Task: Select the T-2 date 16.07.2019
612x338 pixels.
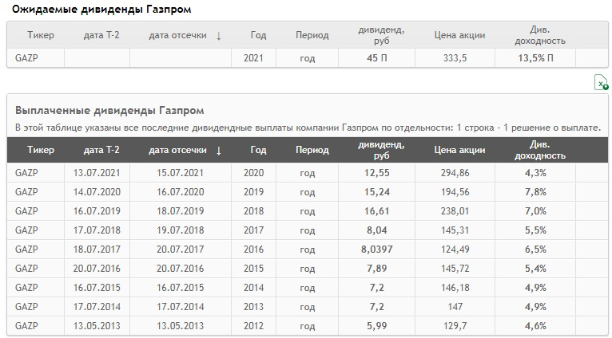Action: point(97,211)
